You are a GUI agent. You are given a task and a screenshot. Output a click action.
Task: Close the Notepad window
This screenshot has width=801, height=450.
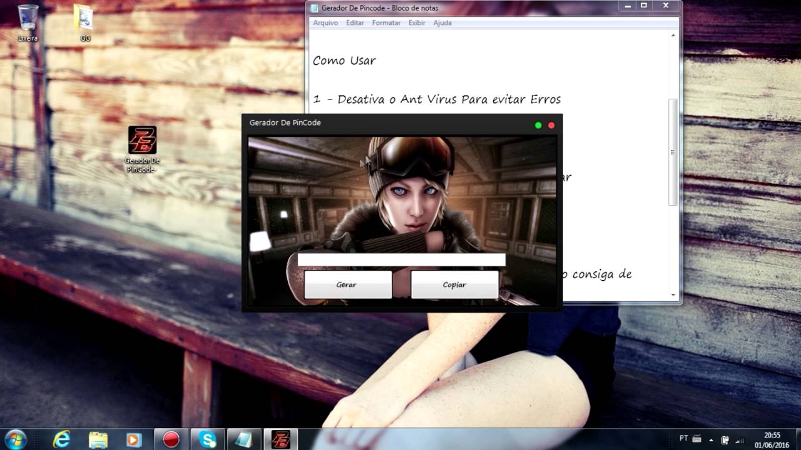(665, 6)
